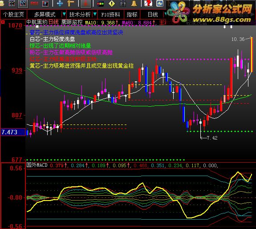Click the red gear icon beside 1070
The width and height of the screenshot is (256, 229).
click(3, 22)
